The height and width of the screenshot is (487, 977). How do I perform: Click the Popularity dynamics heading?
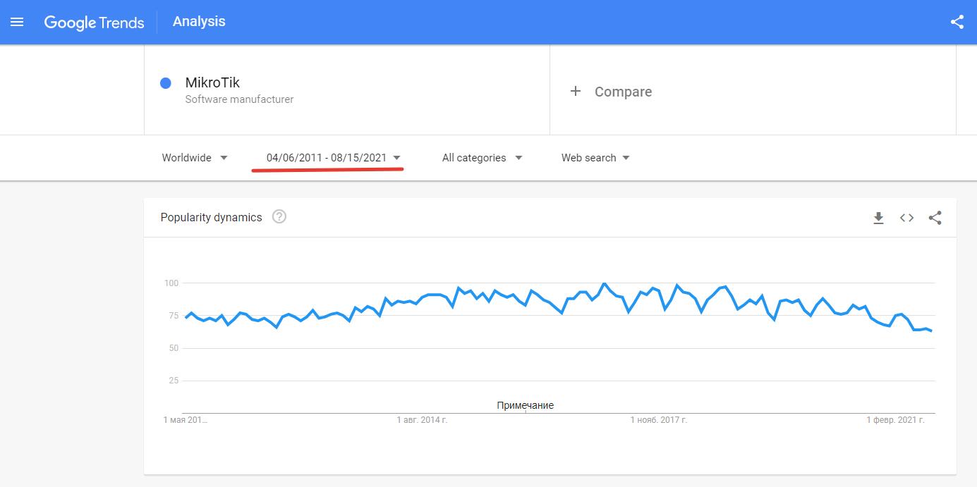point(211,217)
